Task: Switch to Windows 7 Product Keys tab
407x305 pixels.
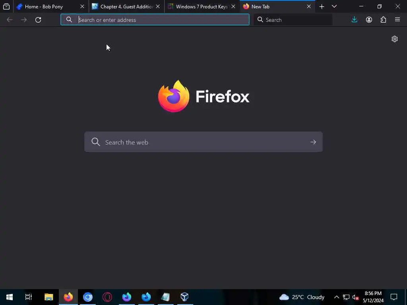Action: (202, 6)
